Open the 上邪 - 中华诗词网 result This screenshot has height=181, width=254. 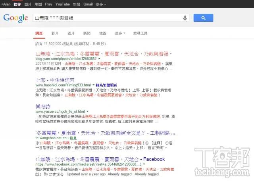point(55,80)
